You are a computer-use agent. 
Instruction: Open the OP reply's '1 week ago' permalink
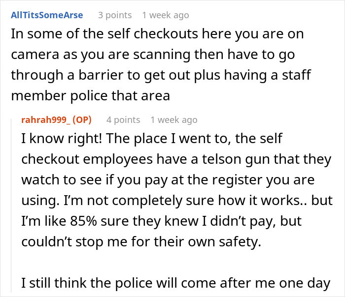174,119
